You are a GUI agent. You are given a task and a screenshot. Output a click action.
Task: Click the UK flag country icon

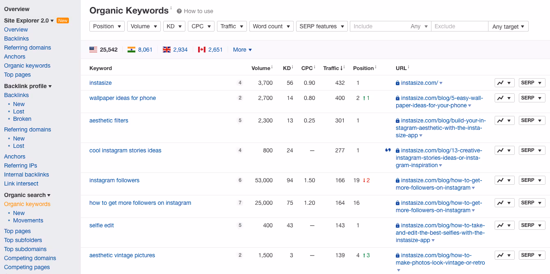tap(167, 50)
